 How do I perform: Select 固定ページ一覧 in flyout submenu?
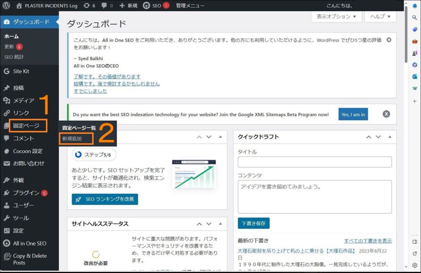coord(79,128)
